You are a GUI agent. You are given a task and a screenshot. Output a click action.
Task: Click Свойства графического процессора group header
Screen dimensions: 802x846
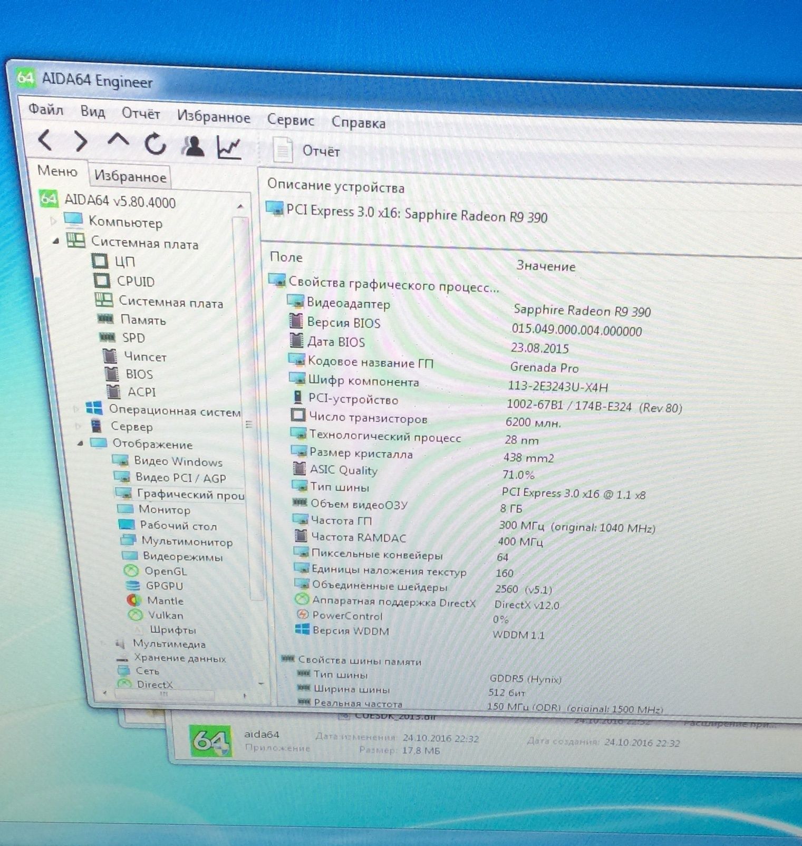coord(384,284)
